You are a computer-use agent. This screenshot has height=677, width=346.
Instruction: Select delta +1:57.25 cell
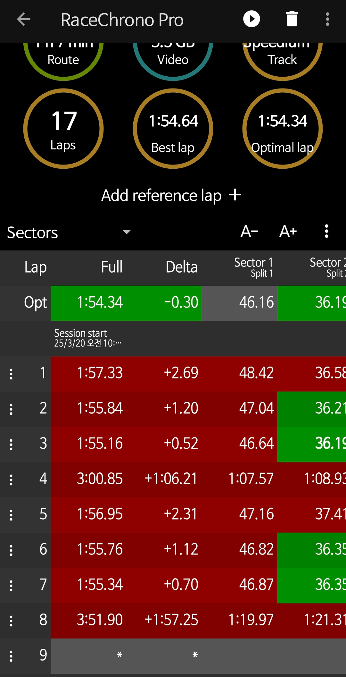coord(164,621)
